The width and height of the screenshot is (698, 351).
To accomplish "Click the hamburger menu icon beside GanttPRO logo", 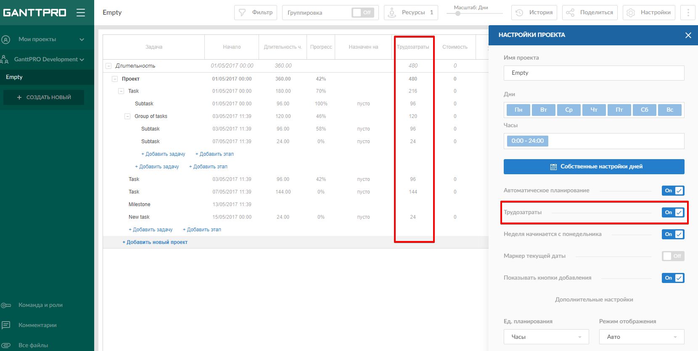I will 81,13.
